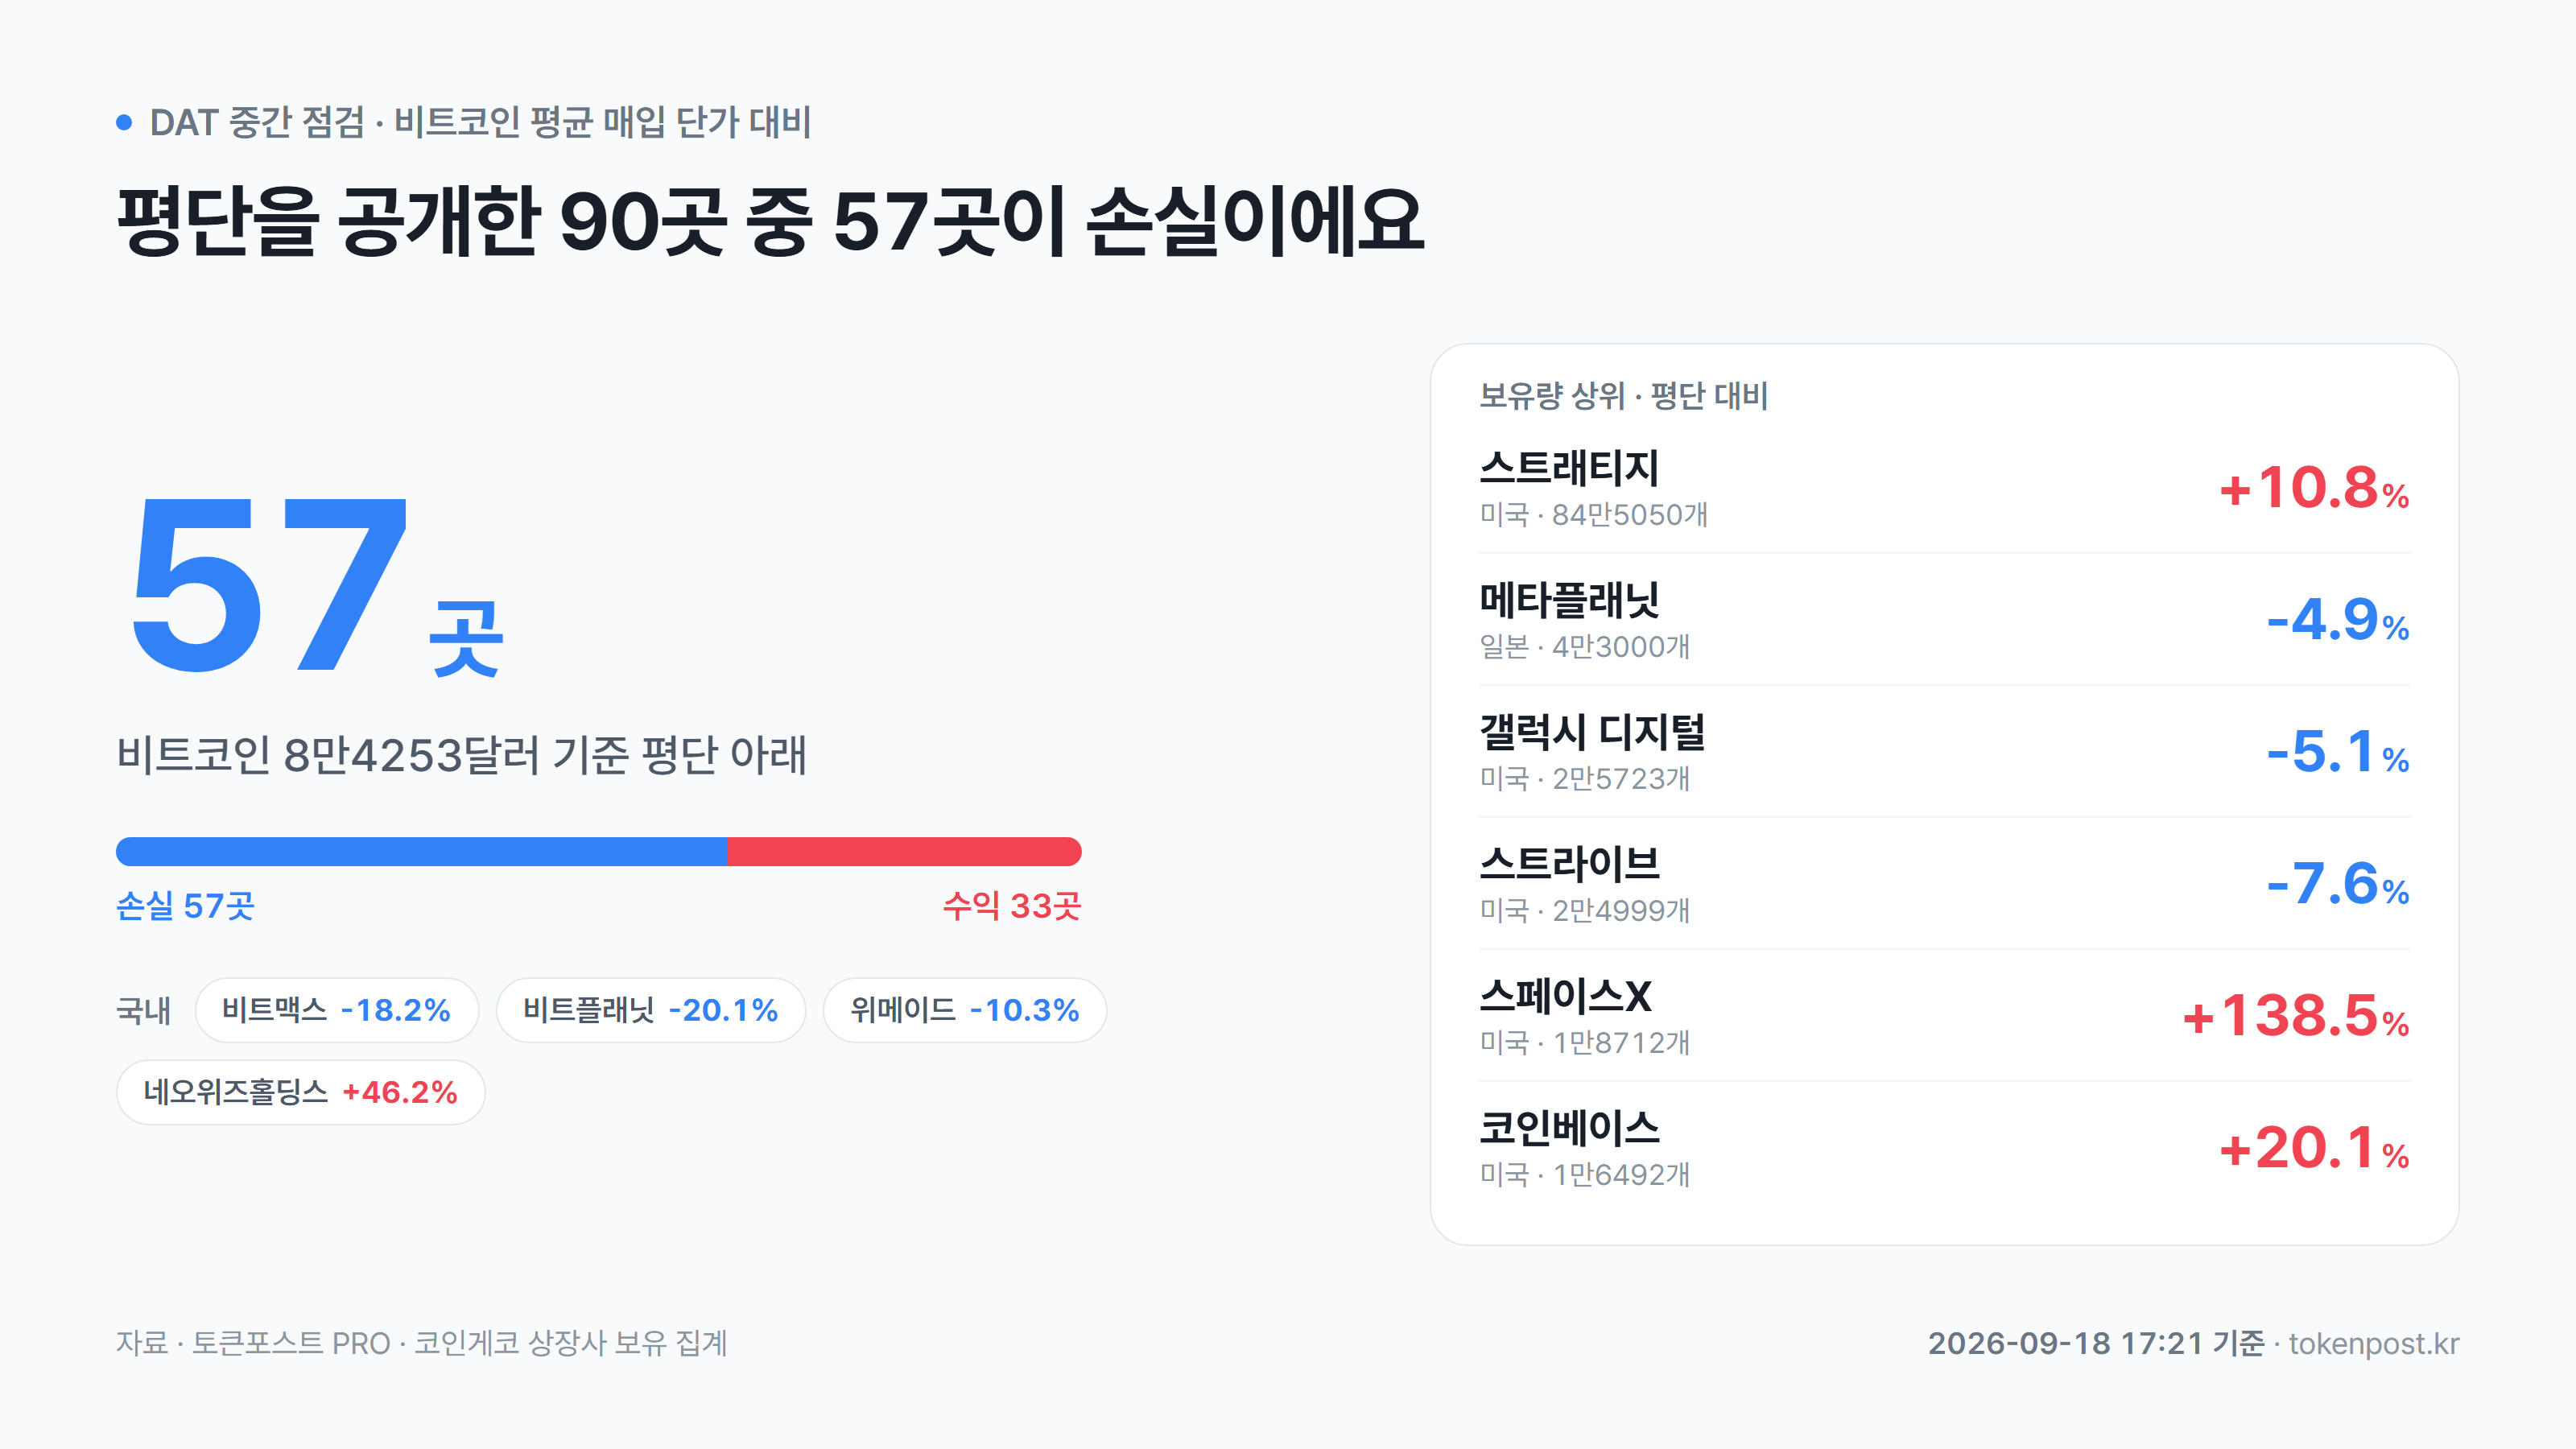Image resolution: width=2576 pixels, height=1449 pixels.
Task: Open the 스트라이브 row
Action: click(1945, 884)
